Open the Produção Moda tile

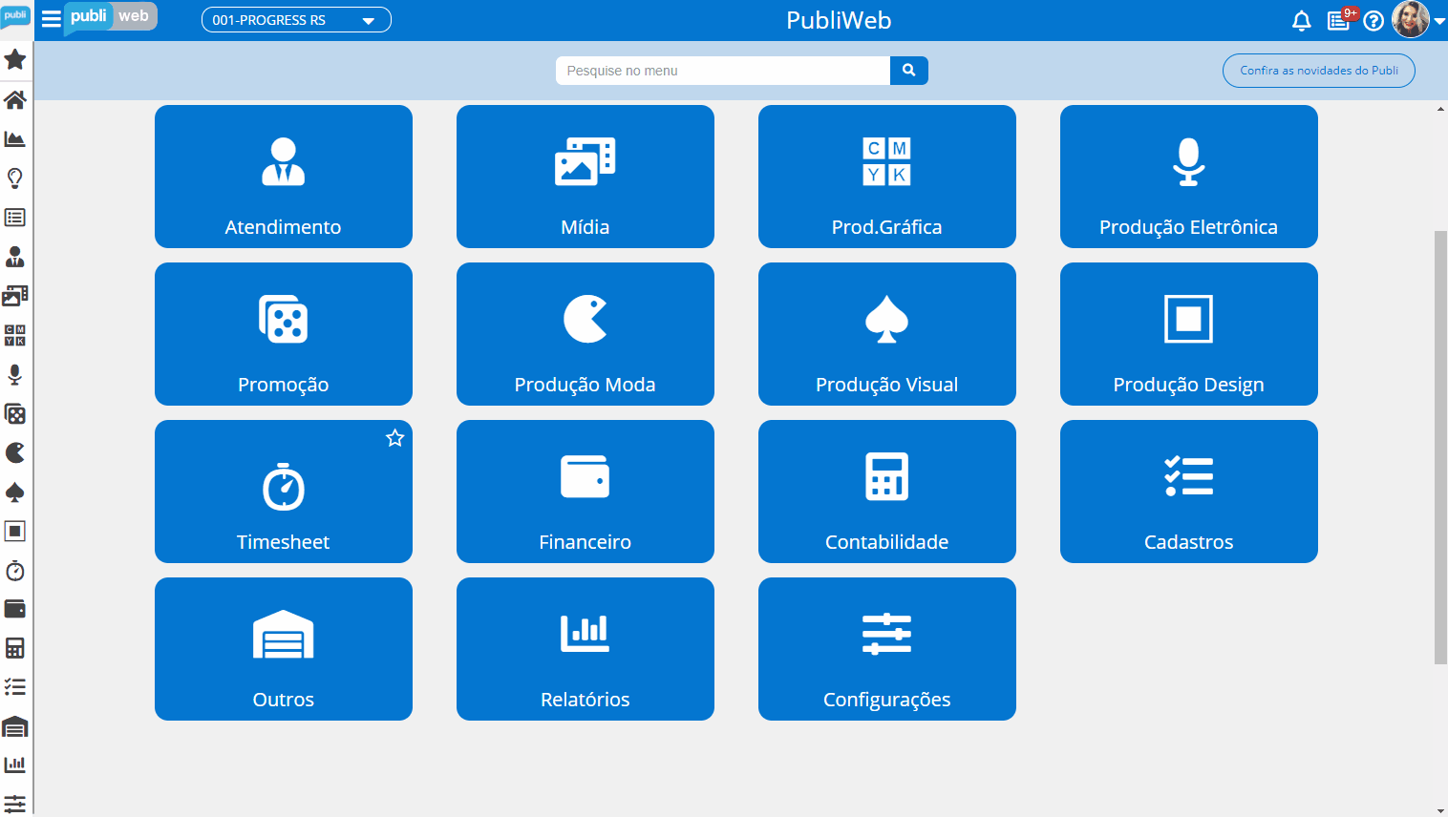(x=586, y=334)
